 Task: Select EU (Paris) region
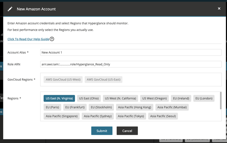coord(52,107)
